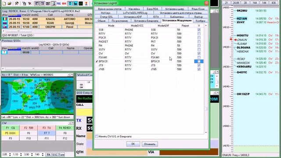
Task: Open the Установки ADIF tab
Action: pyautogui.click(x=133, y=17)
